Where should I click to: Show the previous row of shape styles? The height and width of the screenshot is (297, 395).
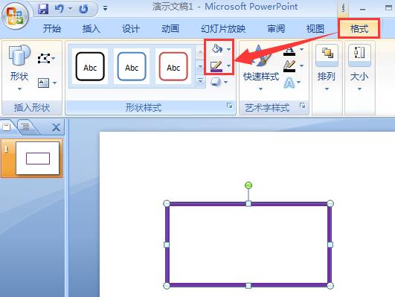[200, 52]
